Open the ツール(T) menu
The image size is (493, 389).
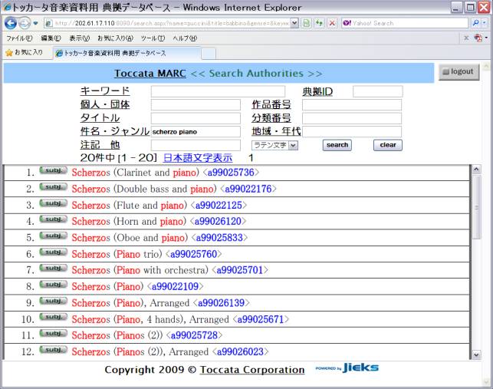point(153,38)
